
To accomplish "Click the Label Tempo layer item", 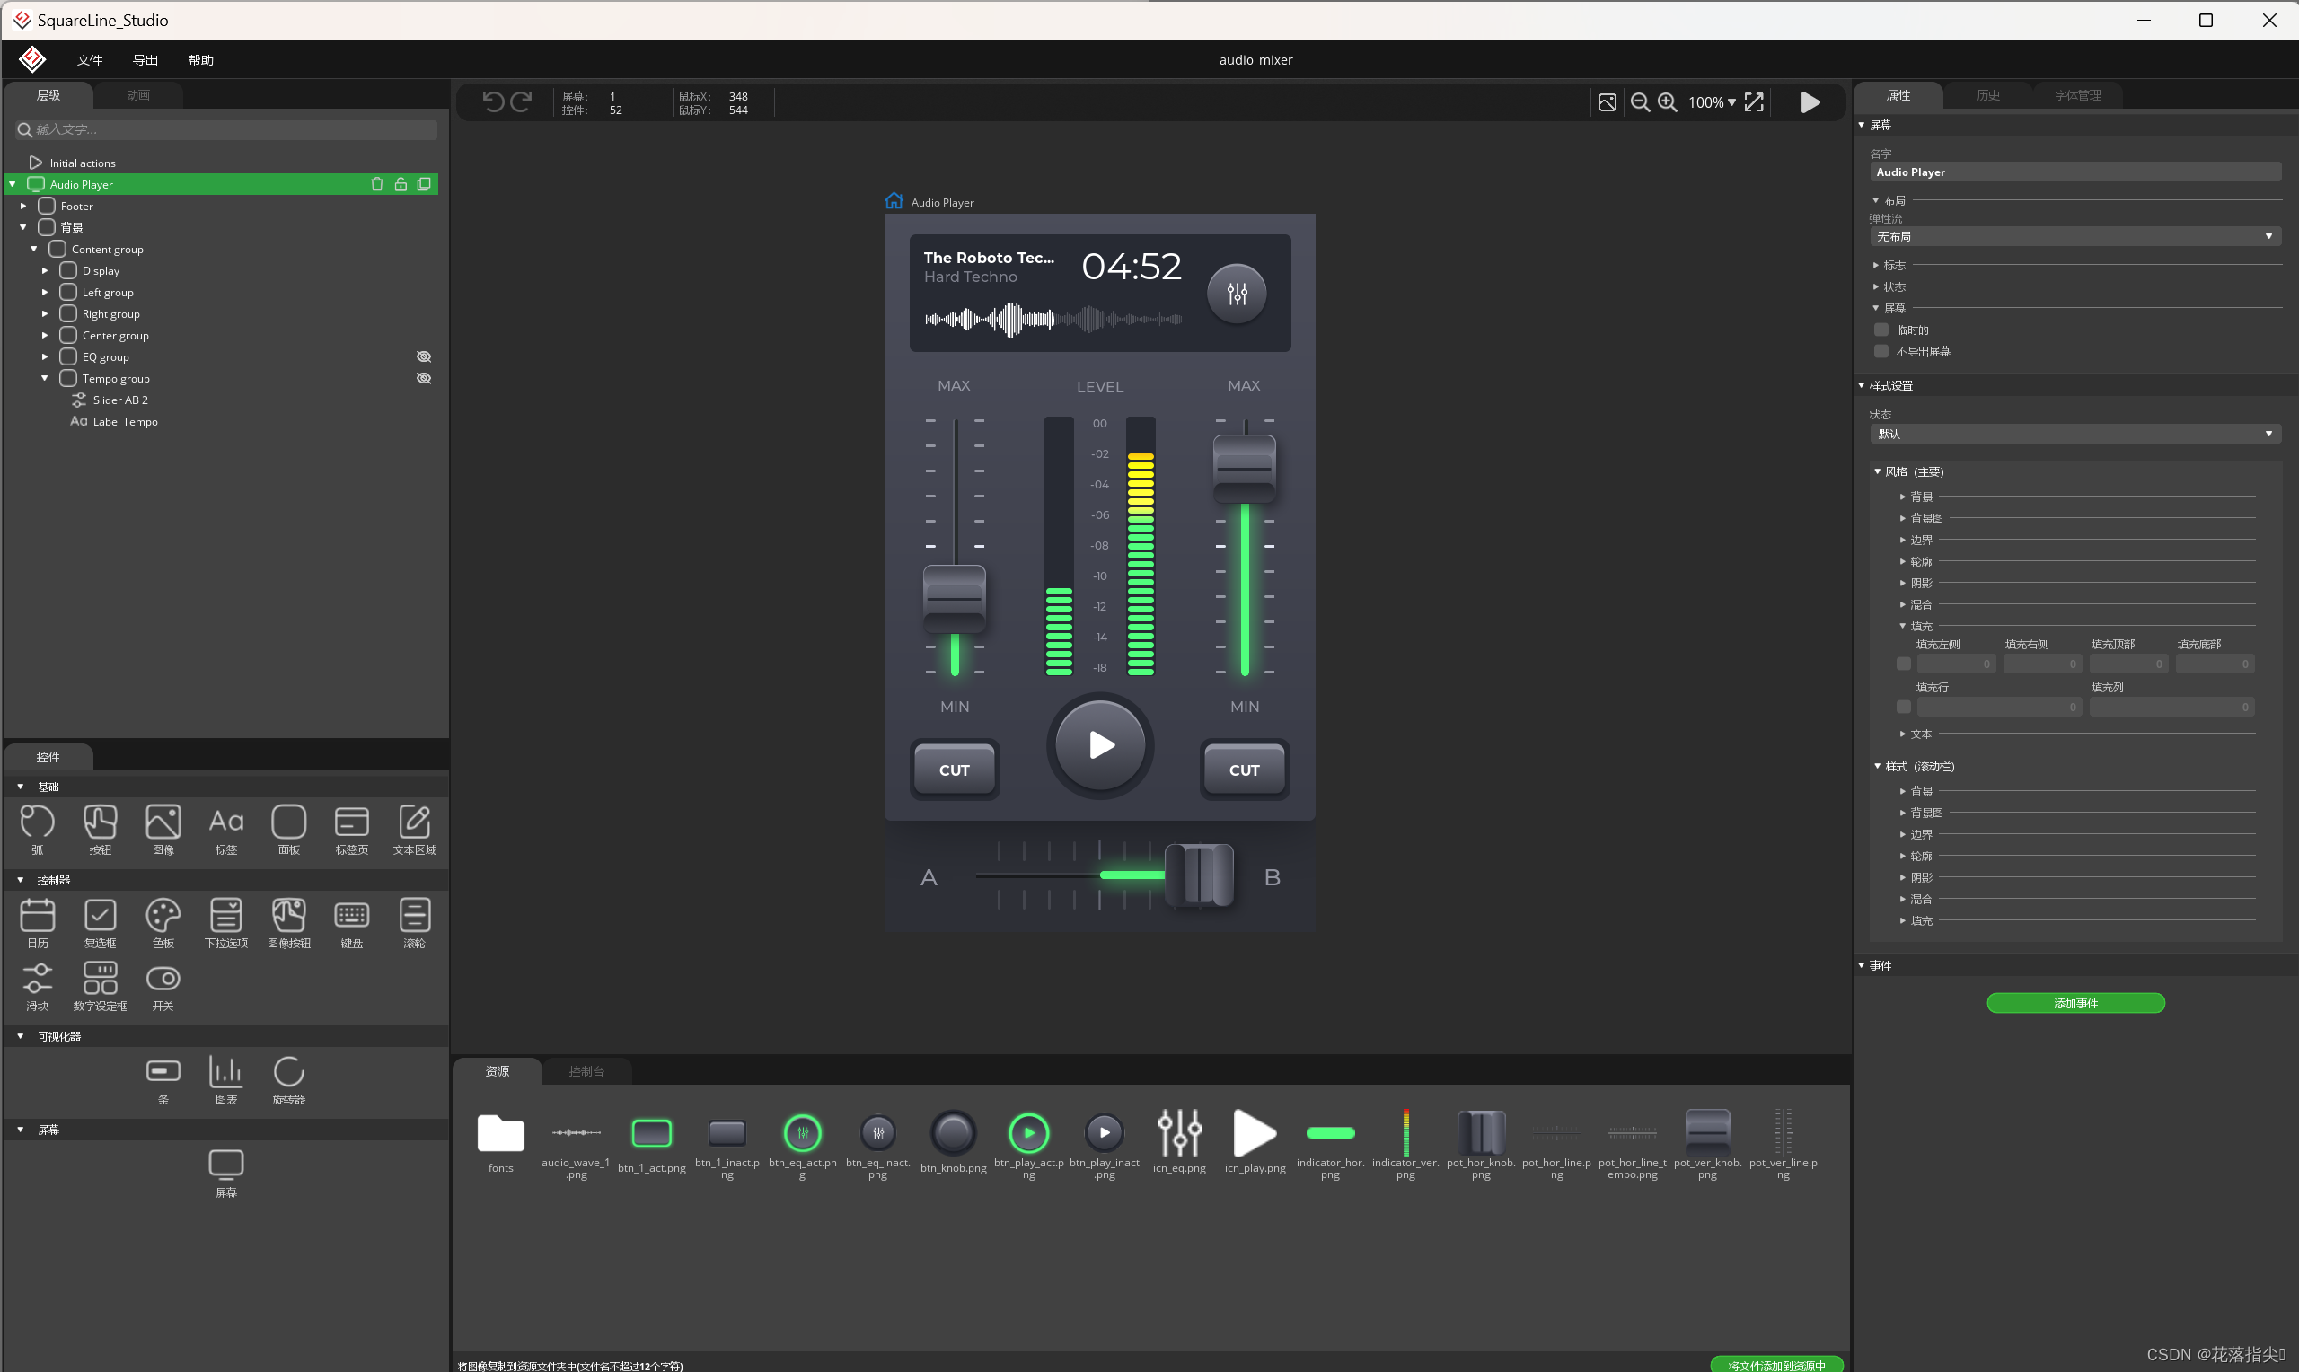I will point(126,419).
